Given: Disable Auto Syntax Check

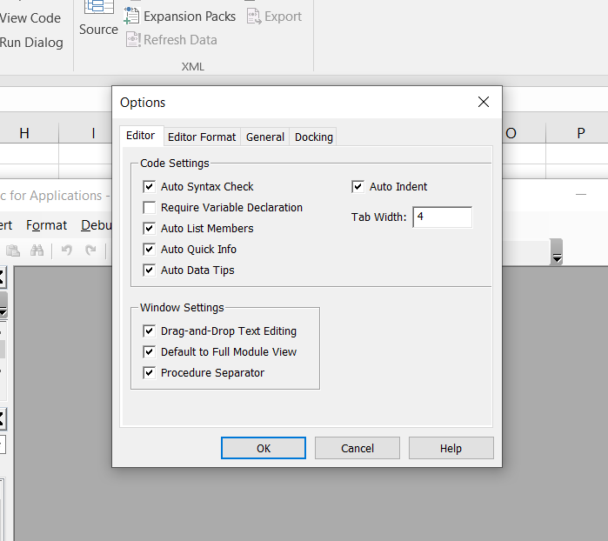Looking at the screenshot, I should point(150,187).
